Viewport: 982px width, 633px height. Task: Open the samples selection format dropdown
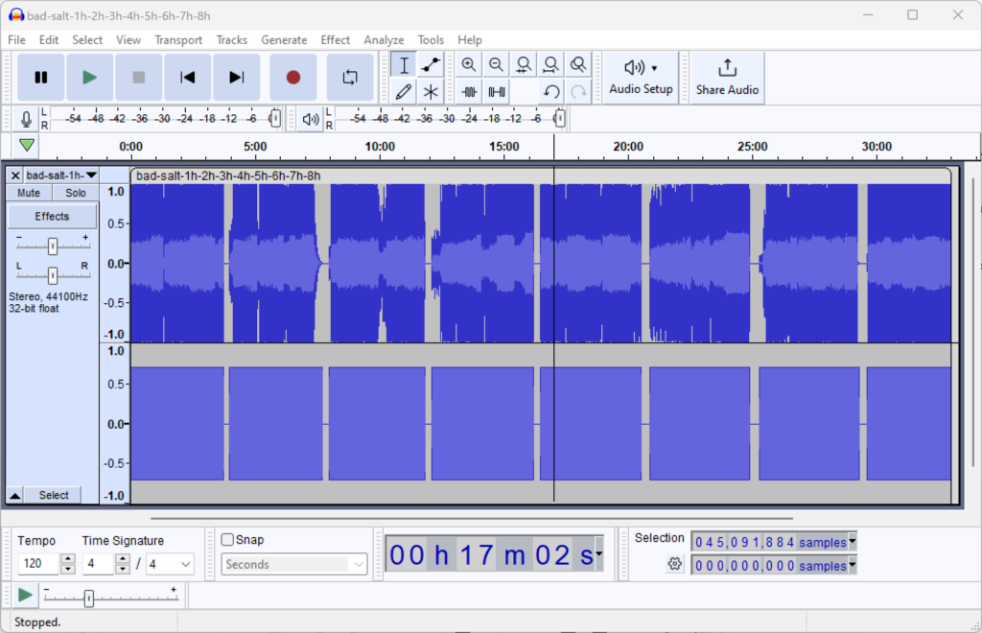(852, 542)
